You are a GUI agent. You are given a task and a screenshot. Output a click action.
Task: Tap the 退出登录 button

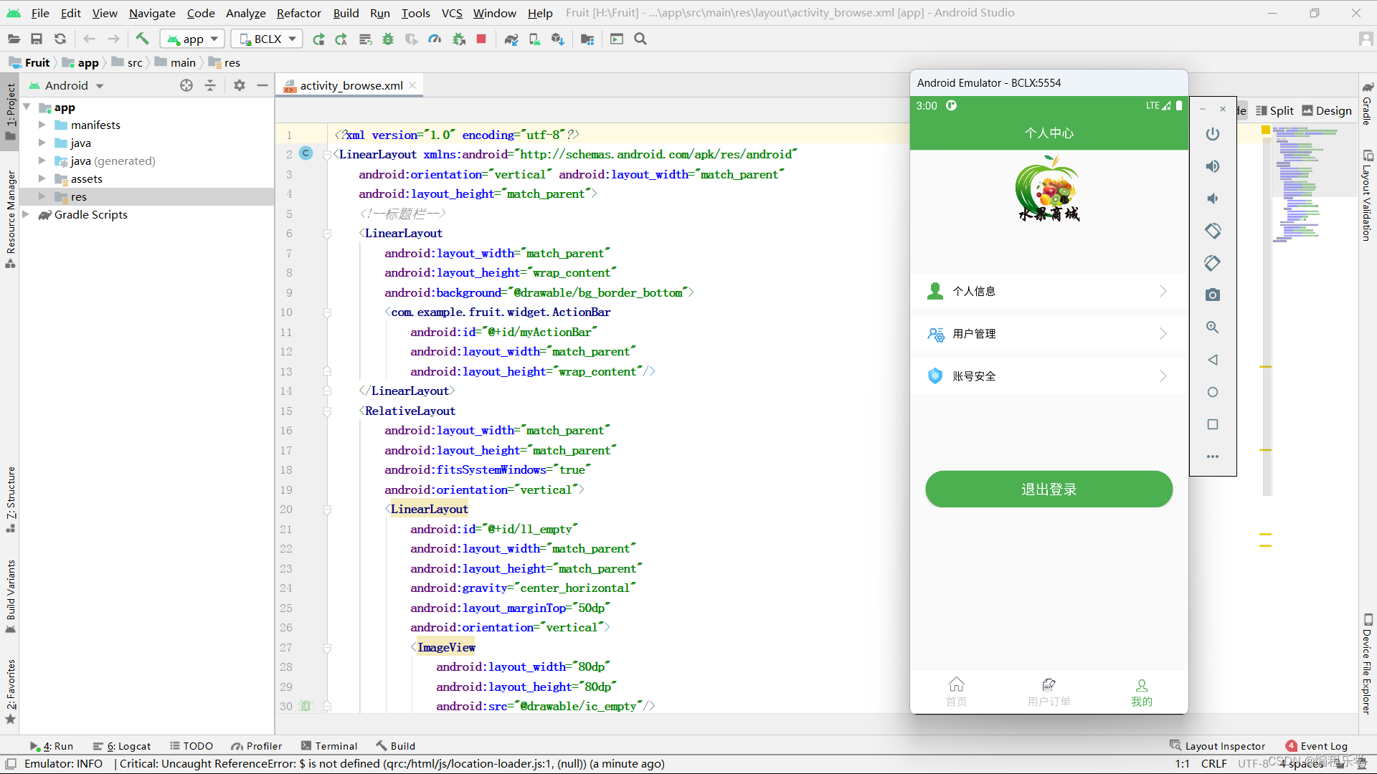[x=1049, y=489]
